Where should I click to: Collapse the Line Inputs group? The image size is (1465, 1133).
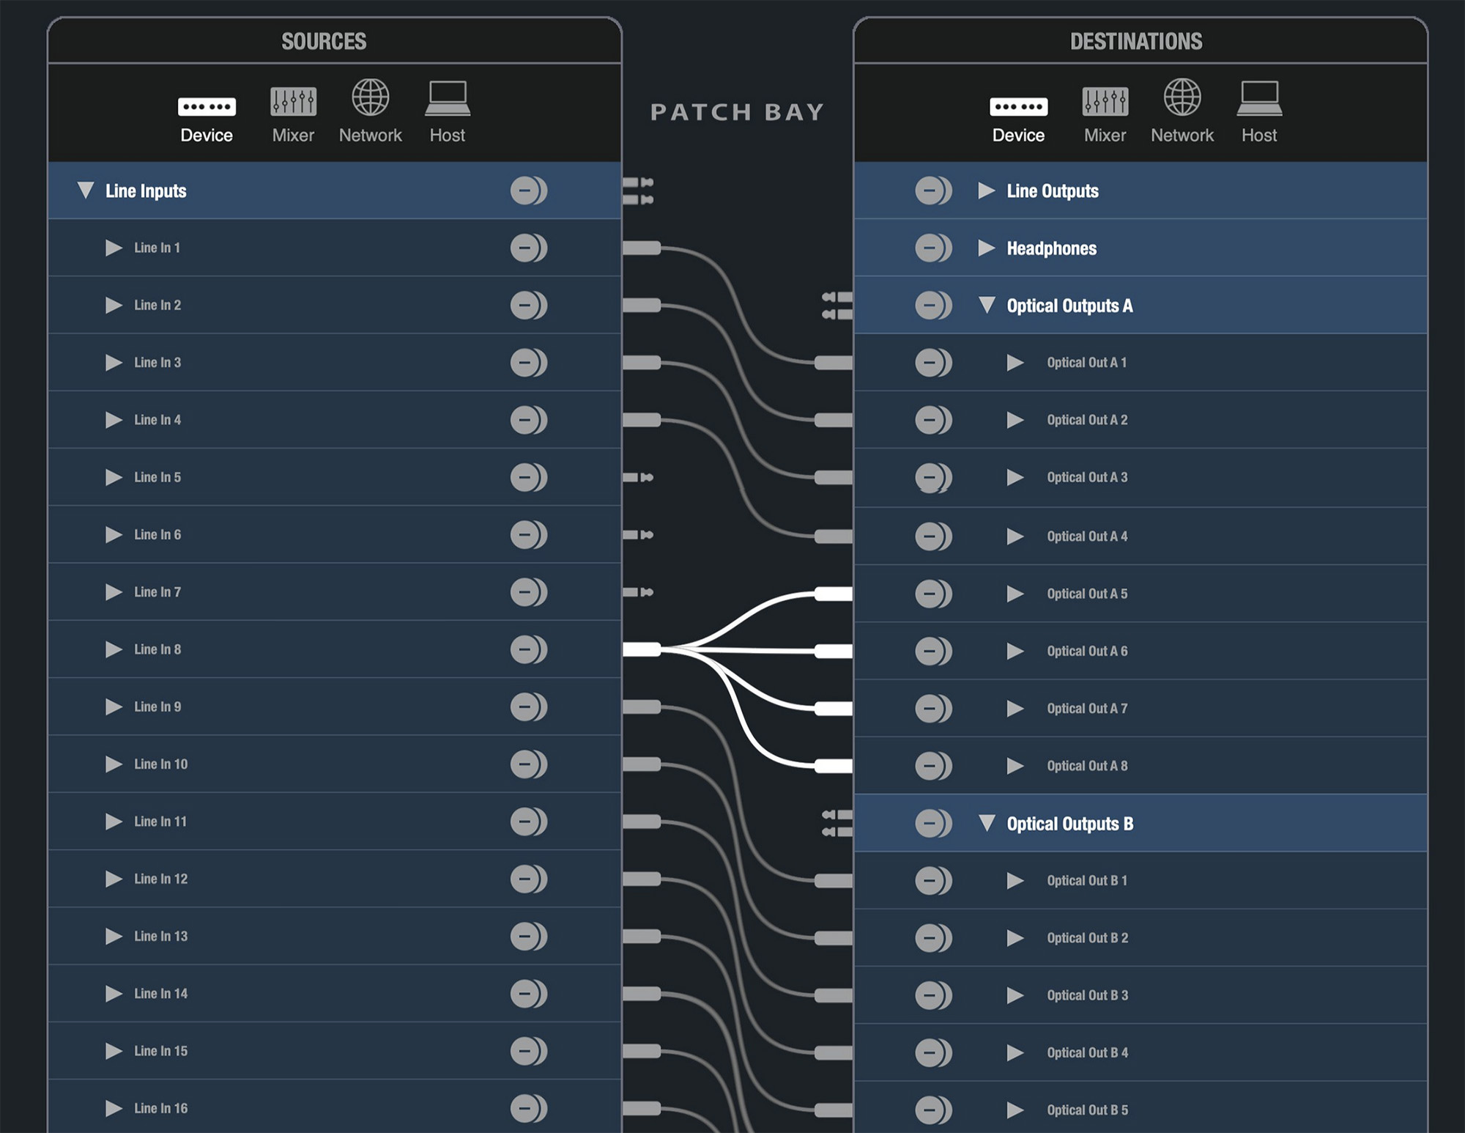click(86, 191)
